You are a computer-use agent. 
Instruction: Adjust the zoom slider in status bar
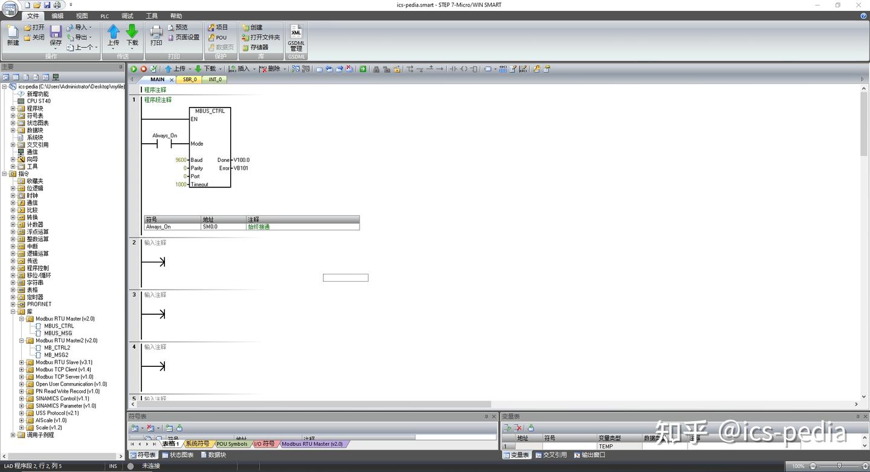[x=839, y=466]
